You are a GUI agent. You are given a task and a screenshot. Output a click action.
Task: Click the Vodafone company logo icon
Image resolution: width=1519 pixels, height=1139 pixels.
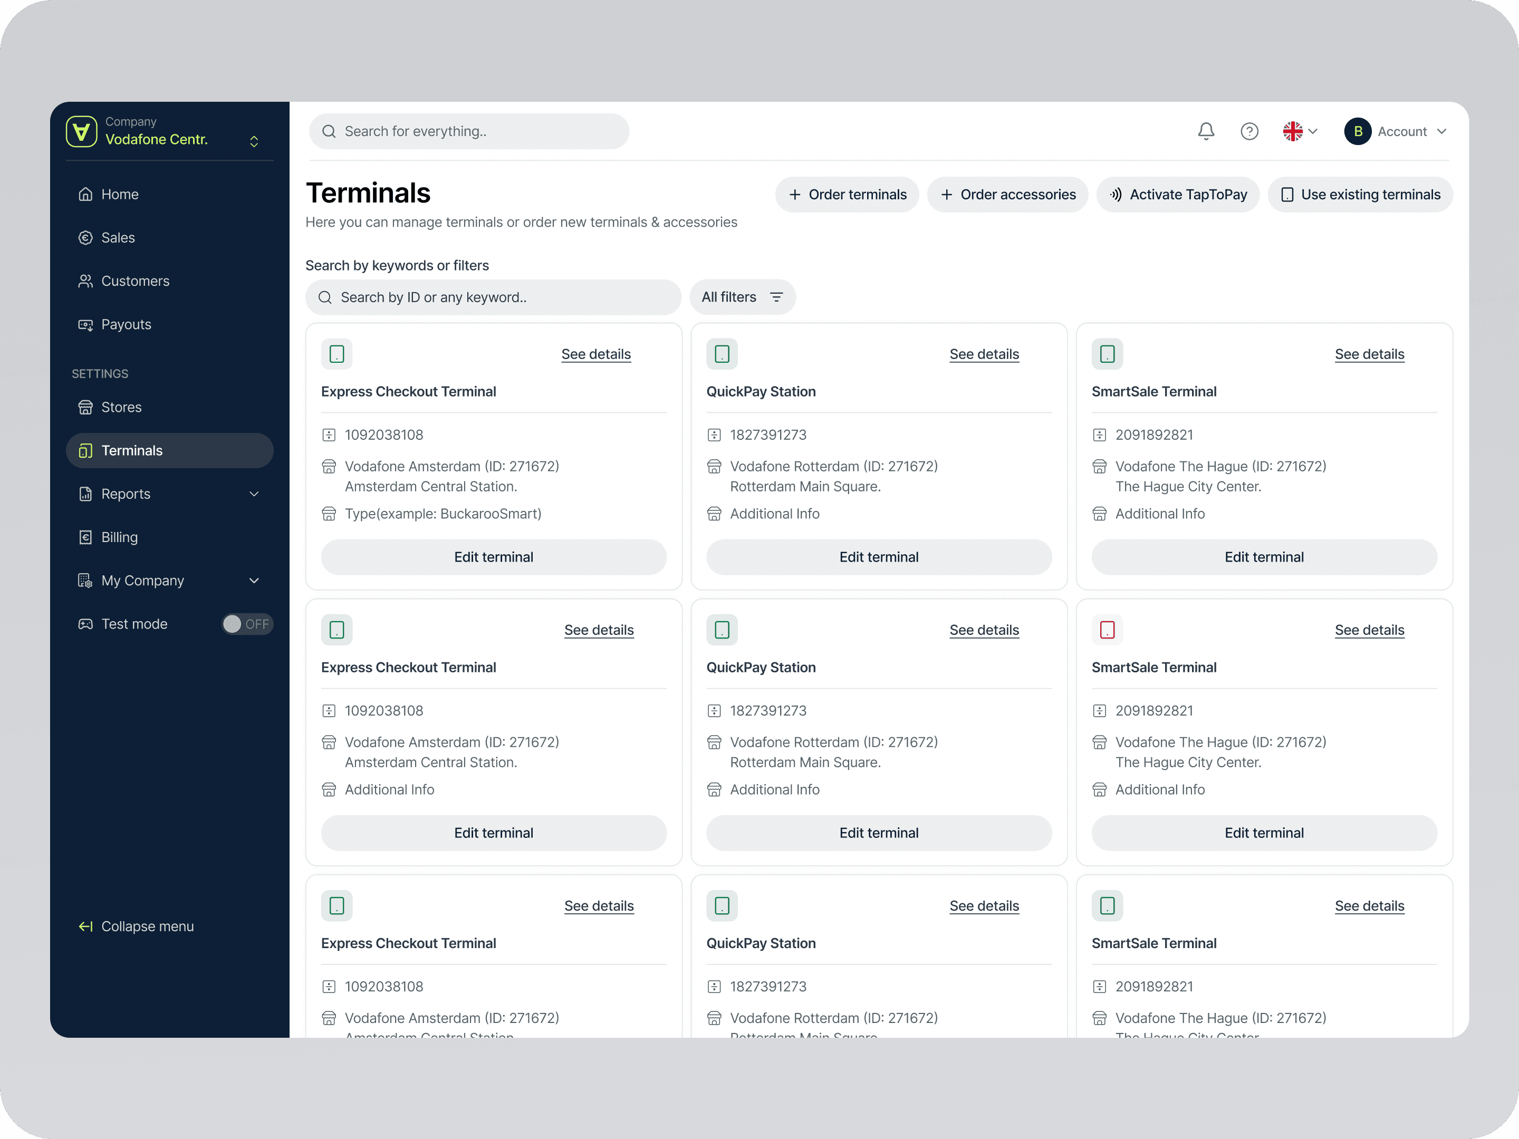(82, 131)
